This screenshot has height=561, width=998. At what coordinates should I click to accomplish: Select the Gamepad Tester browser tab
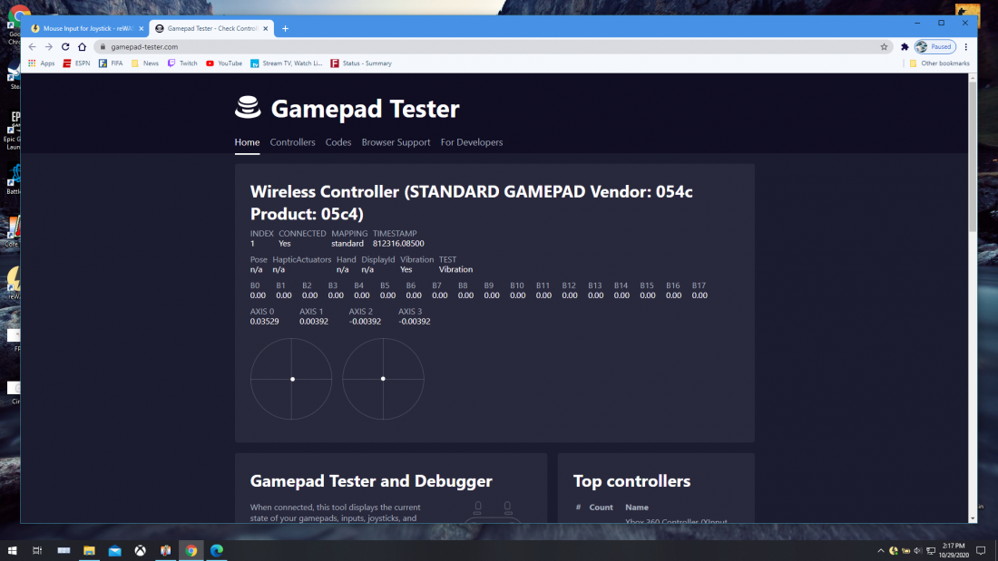(211, 29)
